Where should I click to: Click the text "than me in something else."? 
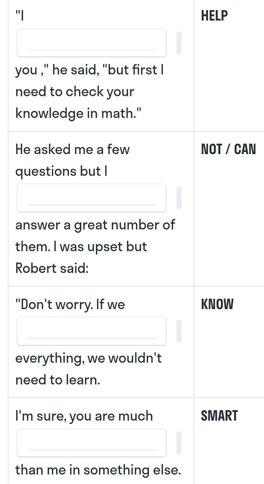coord(98,470)
